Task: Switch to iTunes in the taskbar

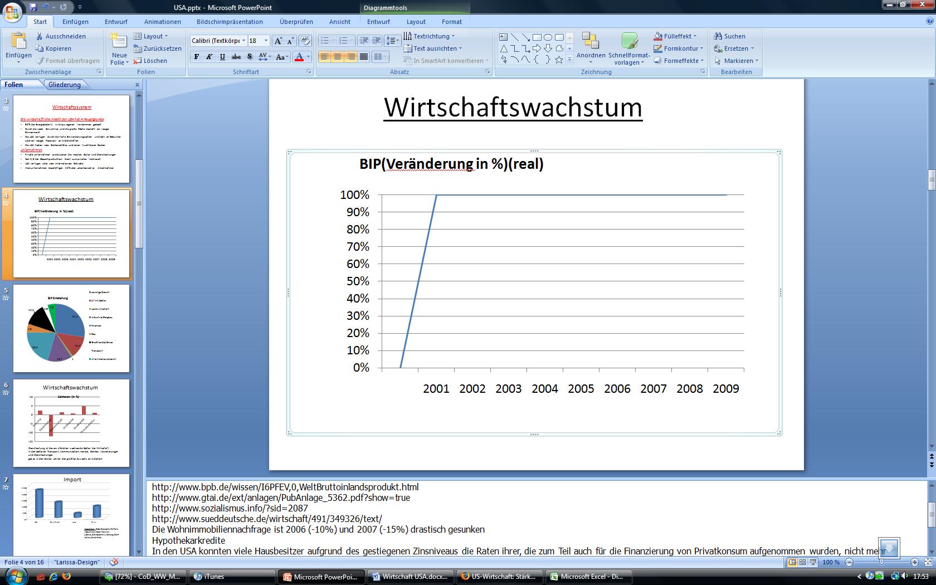Action: click(x=232, y=577)
